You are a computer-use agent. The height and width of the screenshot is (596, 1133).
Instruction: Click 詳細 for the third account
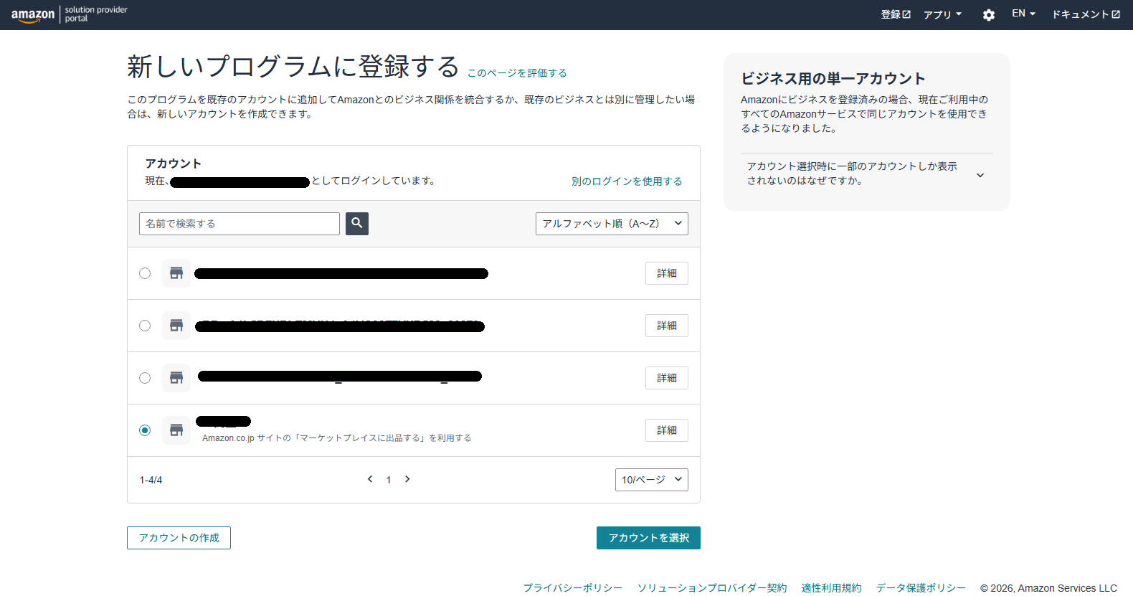click(667, 378)
